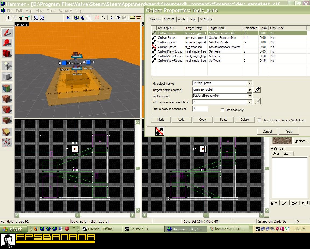Pick the Entity tool with lightbulb icon
The width and height of the screenshot is (310, 249).
(7, 65)
